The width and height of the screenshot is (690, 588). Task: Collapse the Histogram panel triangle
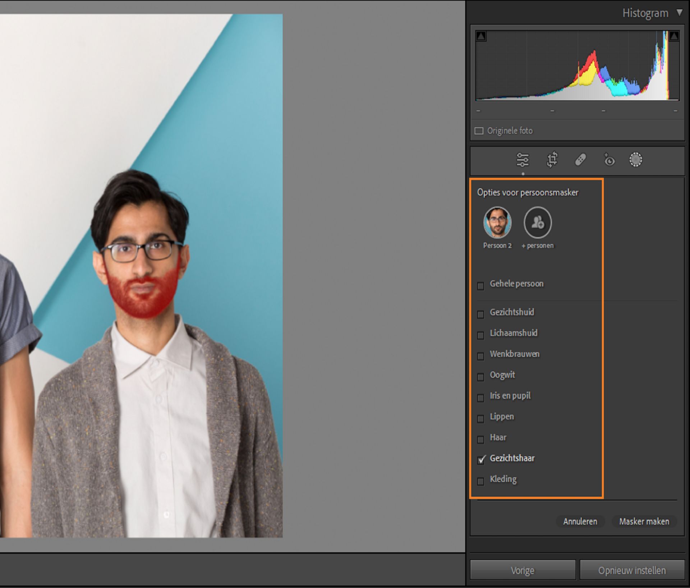[x=679, y=13]
